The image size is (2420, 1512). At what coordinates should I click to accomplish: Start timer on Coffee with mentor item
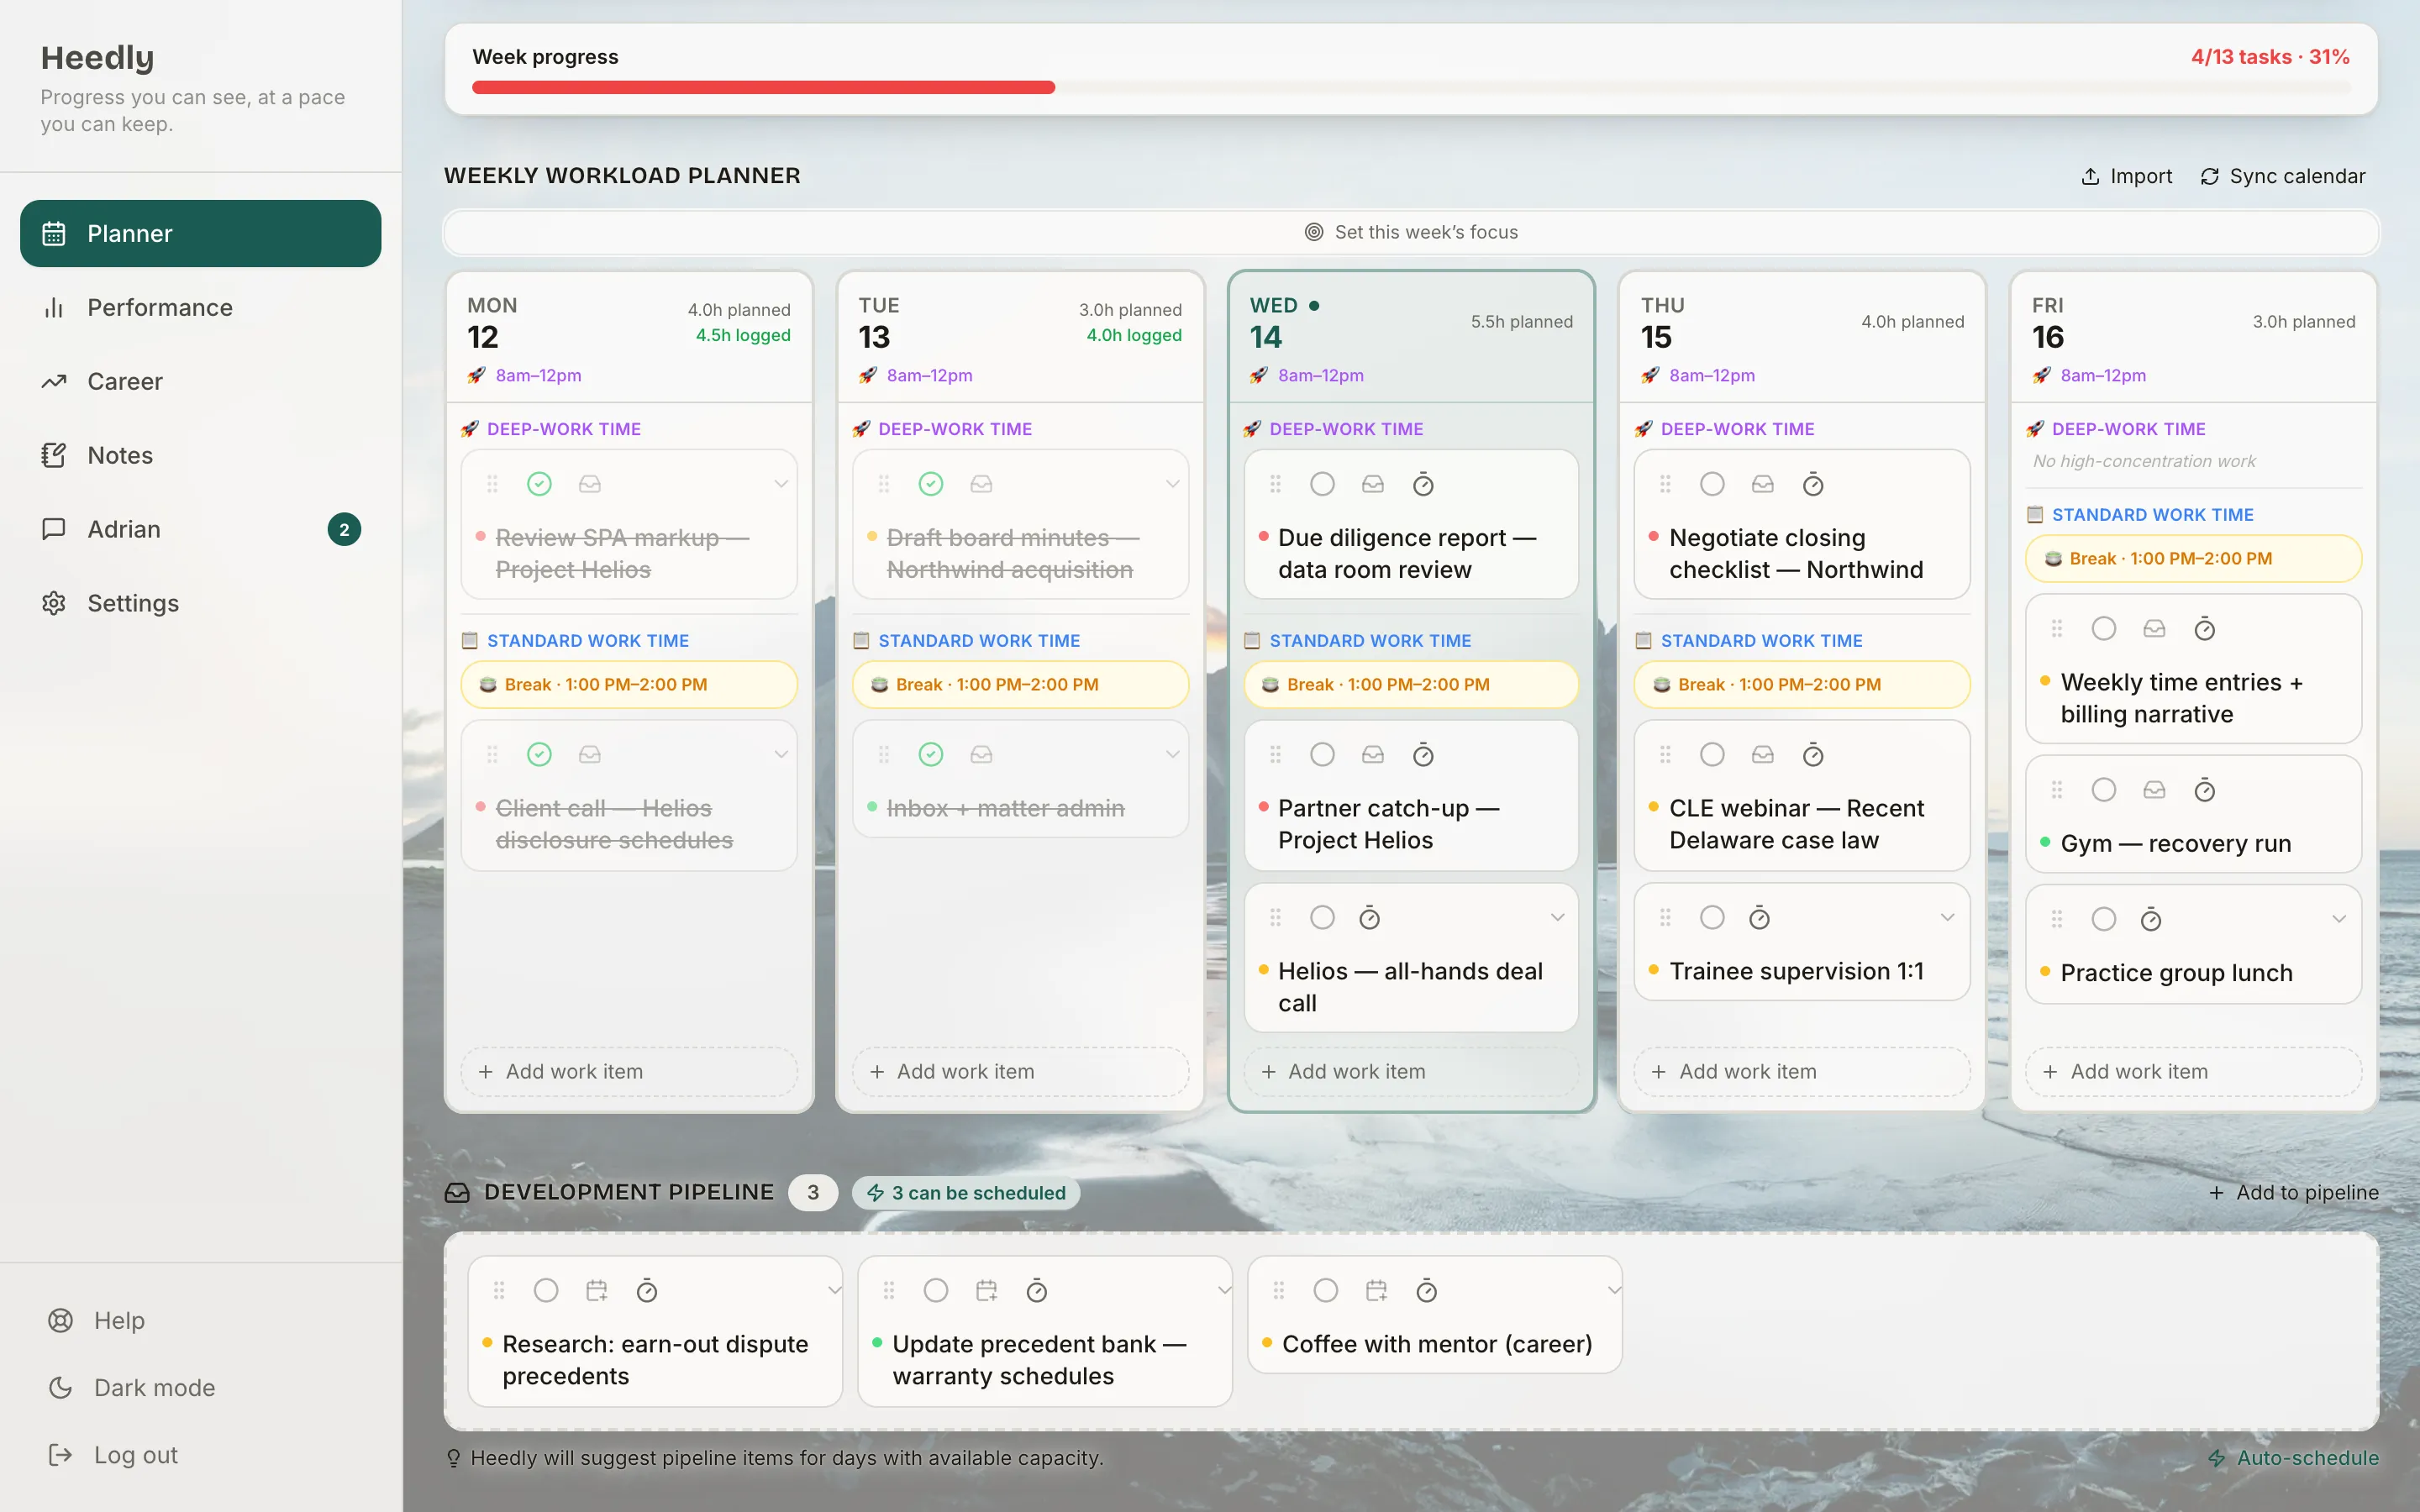[1427, 1291]
